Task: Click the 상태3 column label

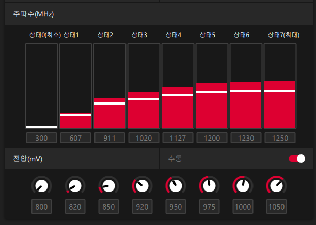Action: pos(139,35)
